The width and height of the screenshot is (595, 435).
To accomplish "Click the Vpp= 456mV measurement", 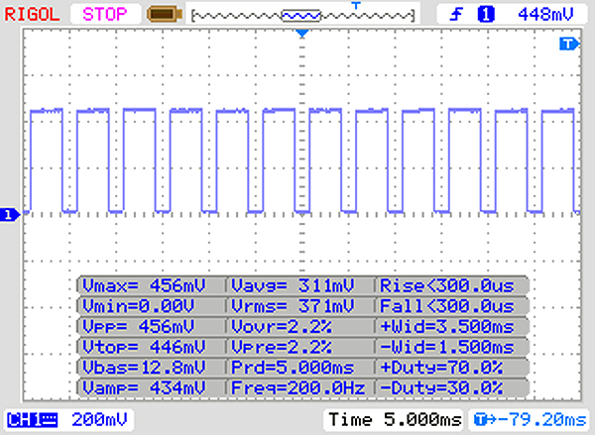I will (139, 326).
